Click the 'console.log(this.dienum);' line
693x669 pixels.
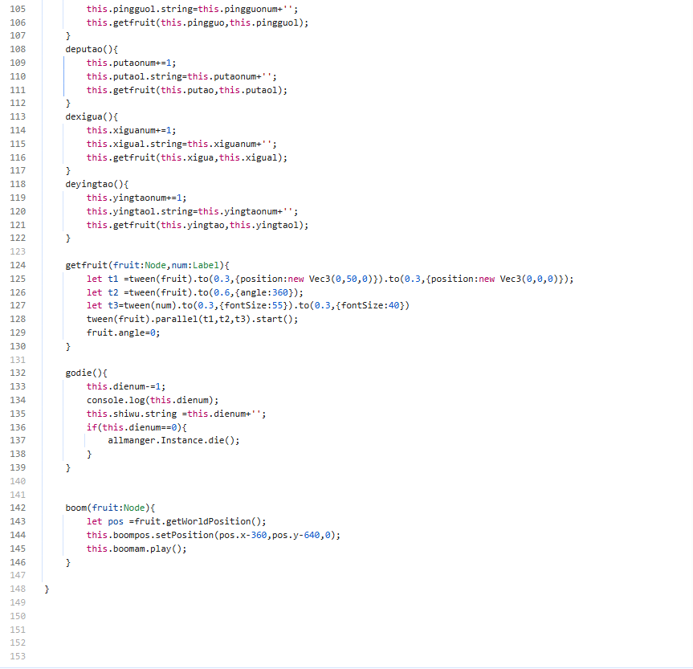pos(153,401)
